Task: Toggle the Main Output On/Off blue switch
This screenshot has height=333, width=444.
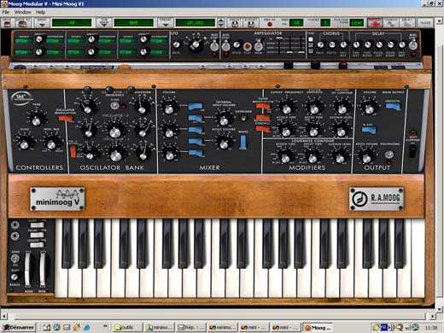Action: 393,107
